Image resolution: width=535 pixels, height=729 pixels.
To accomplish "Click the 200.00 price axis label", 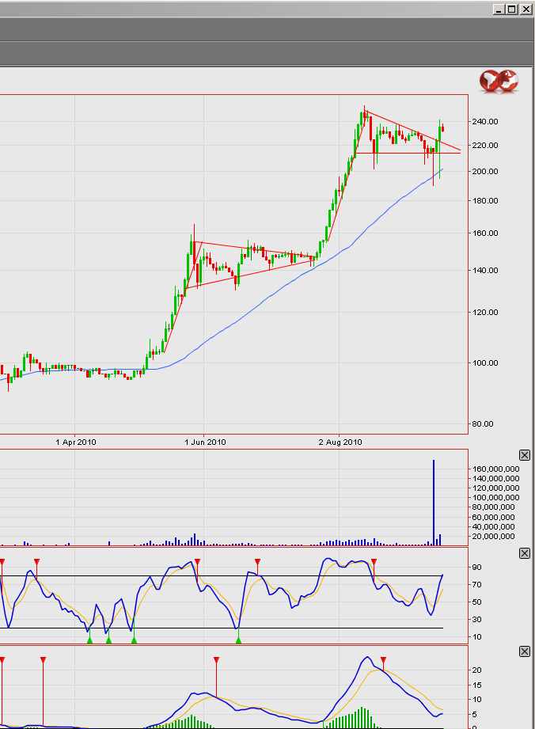I will (x=485, y=171).
